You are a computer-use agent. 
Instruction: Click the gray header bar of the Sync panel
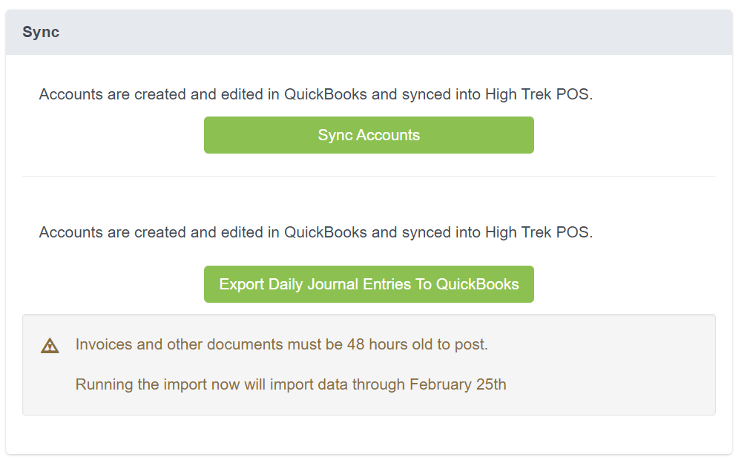[369, 32]
